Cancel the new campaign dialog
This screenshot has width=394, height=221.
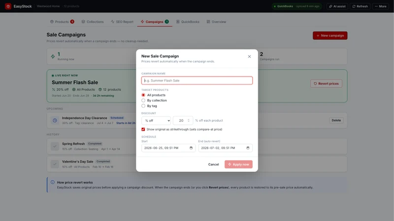(x=213, y=165)
